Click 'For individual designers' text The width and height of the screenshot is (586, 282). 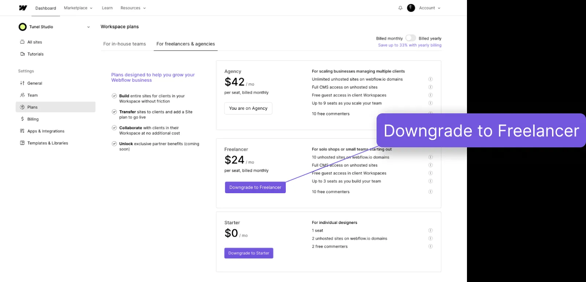[334, 222]
